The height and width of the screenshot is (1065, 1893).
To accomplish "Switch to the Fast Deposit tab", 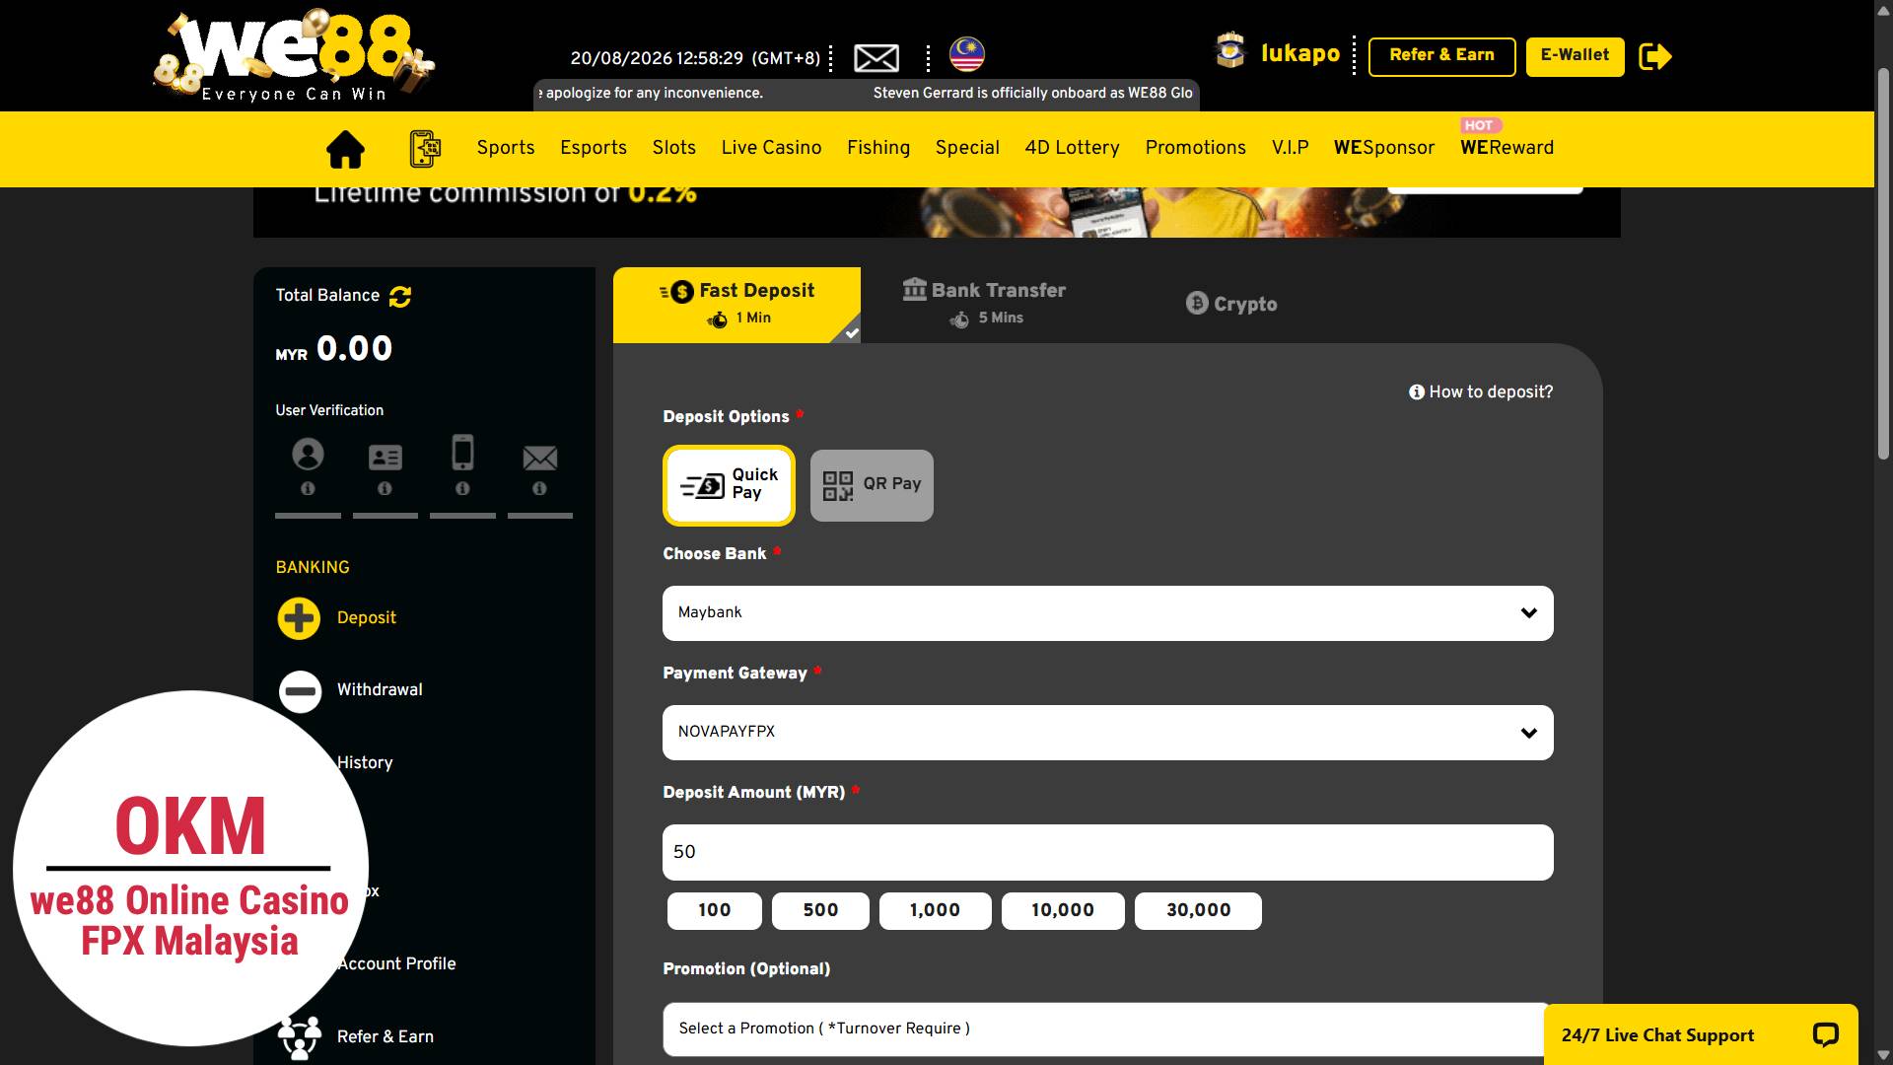I will tap(736, 305).
